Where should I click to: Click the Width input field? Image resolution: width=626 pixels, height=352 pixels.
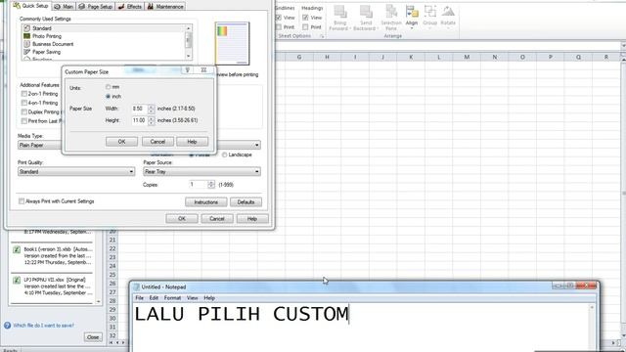pyautogui.click(x=139, y=109)
